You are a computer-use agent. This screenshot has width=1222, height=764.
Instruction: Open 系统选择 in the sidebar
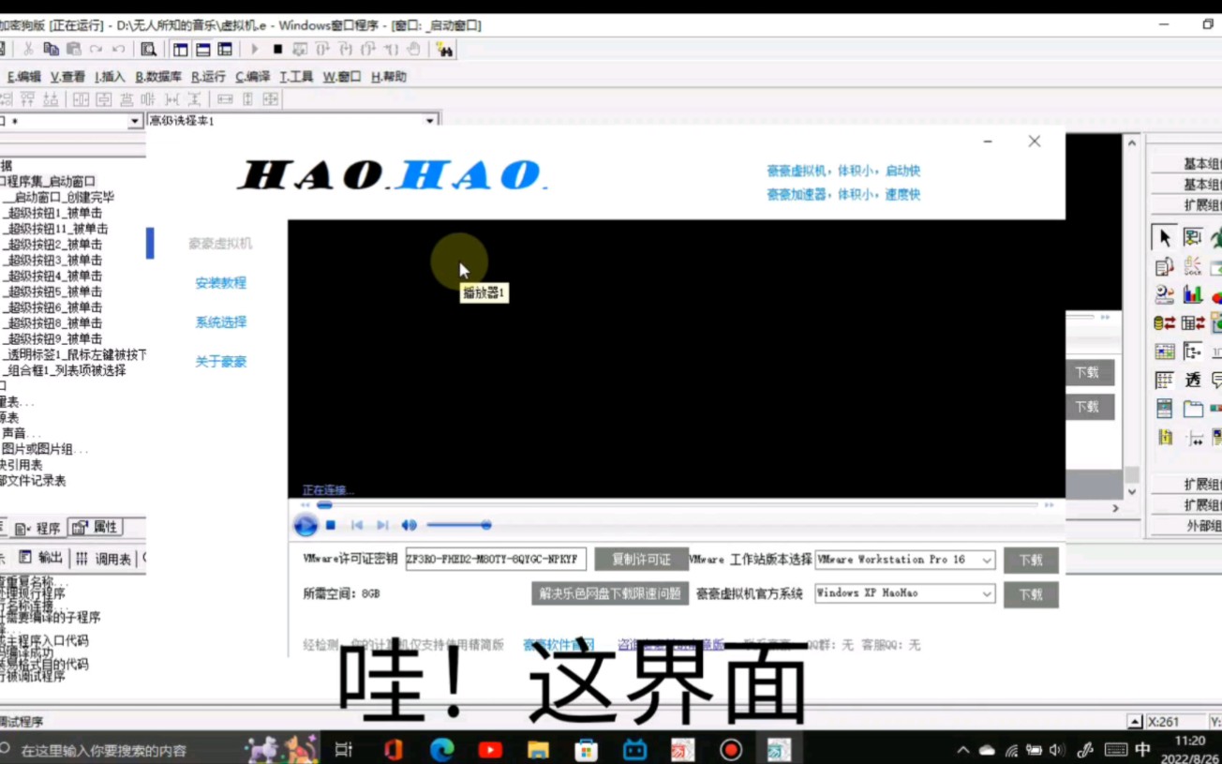(x=220, y=322)
